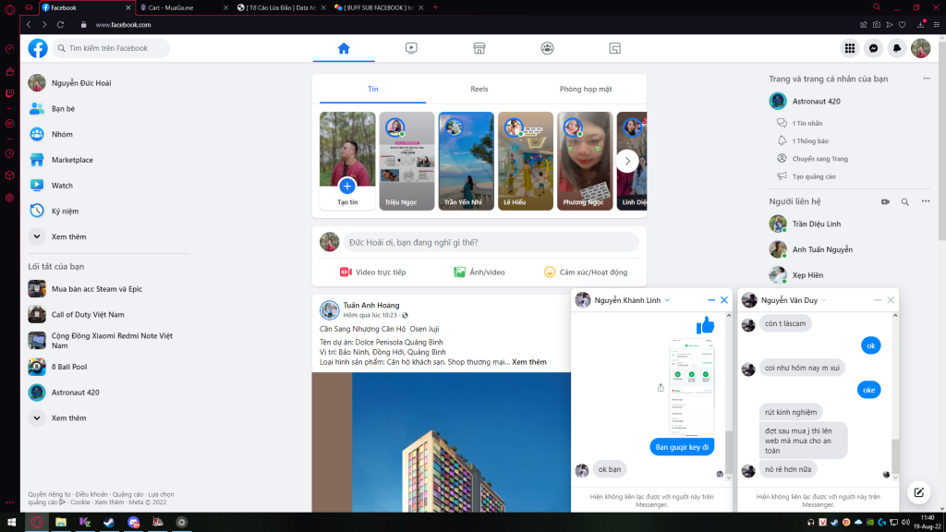Screen dimensions: 946x532
Task: Open the Marketplace storefront icon in top bar
Action: pos(479,48)
